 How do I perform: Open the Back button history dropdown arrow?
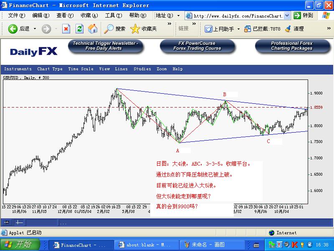[35, 28]
